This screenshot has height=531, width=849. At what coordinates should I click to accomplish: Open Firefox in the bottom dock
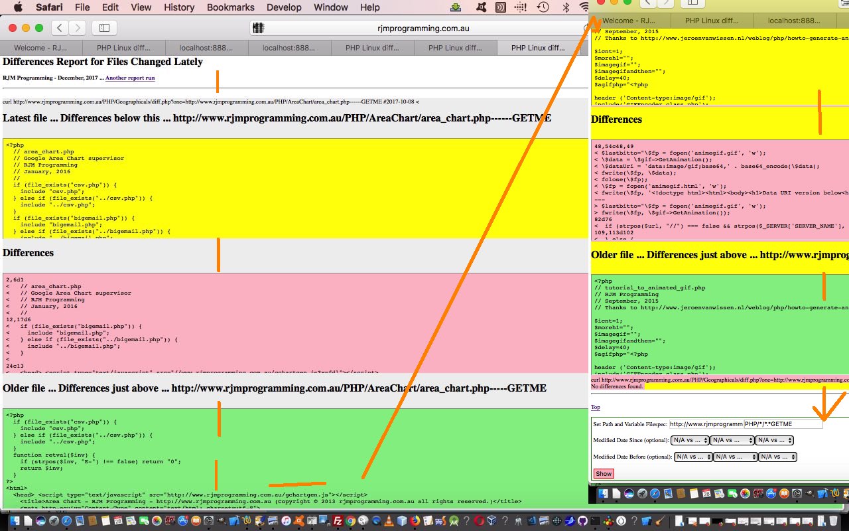coord(415,521)
